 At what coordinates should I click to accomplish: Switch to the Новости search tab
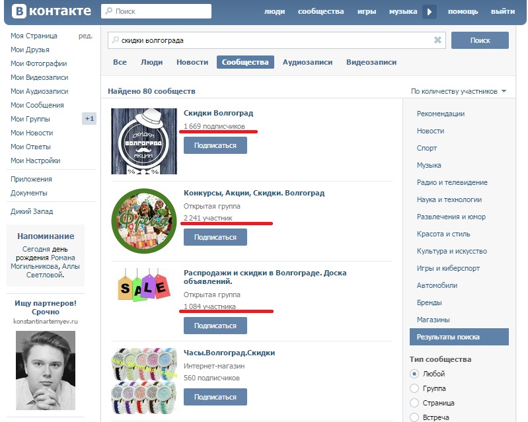tap(192, 62)
